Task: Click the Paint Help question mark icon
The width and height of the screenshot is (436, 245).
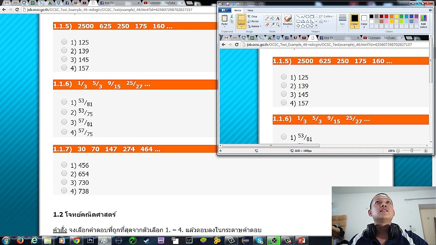Action: point(430,10)
